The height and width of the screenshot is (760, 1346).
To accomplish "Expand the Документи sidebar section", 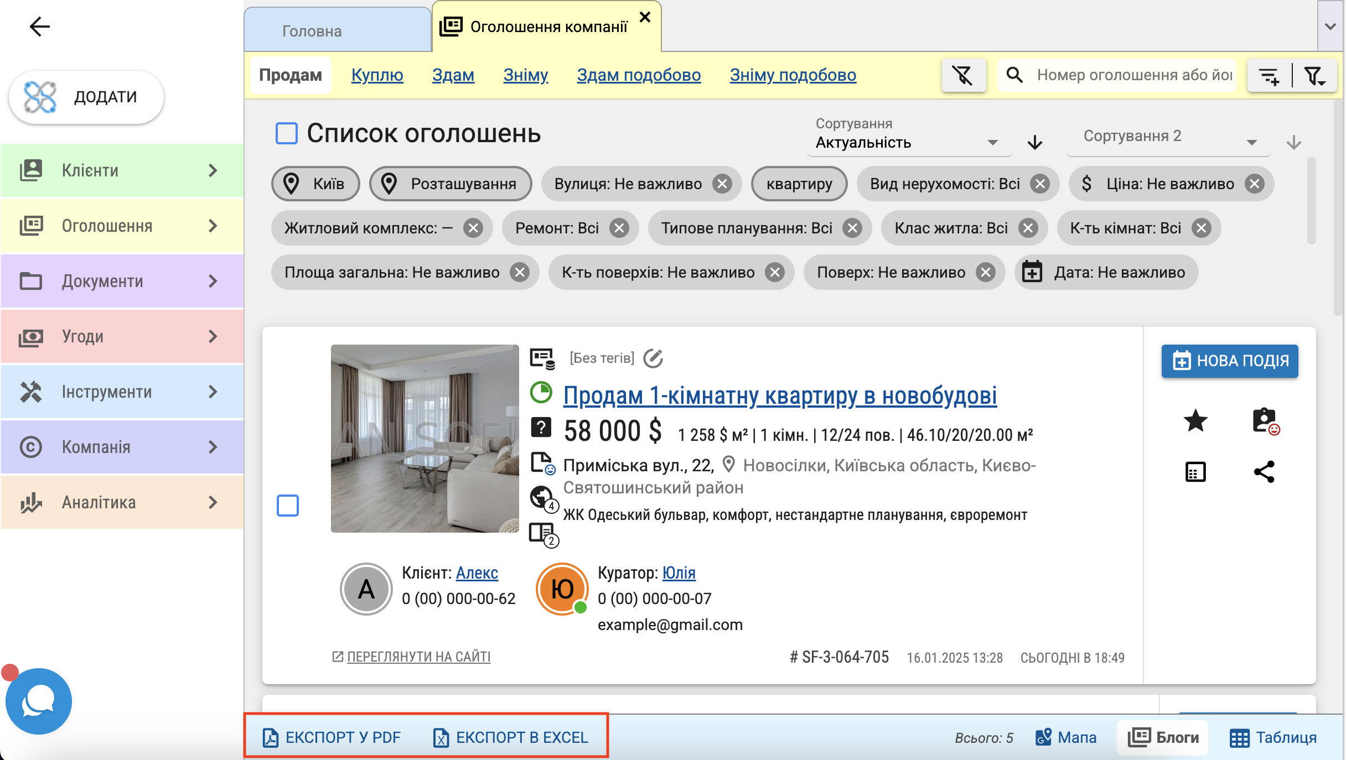I will coord(122,281).
